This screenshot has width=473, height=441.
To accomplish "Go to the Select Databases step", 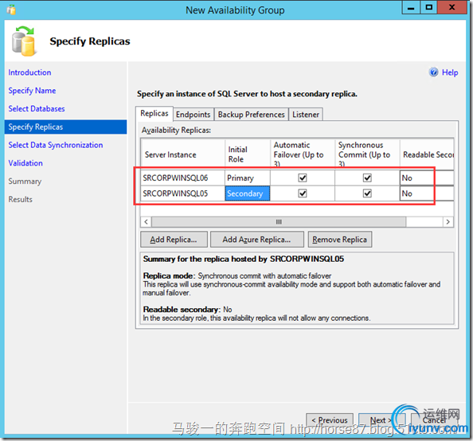I will 37,108.
